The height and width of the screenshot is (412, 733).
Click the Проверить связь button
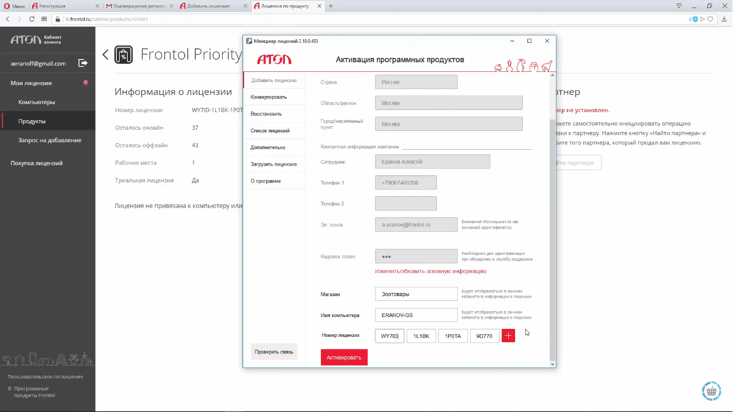(274, 352)
